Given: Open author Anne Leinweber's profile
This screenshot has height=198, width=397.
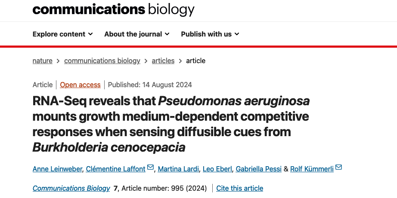Looking at the screenshot, I should point(57,169).
